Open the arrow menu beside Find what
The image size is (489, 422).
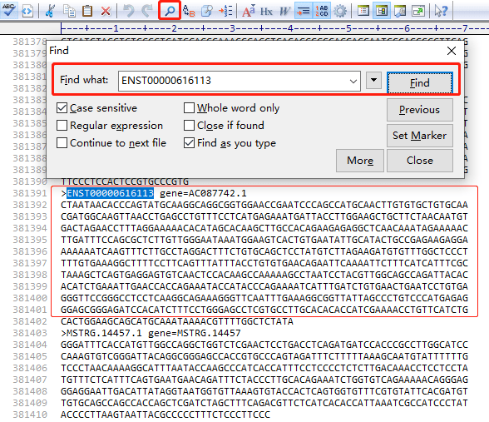click(x=373, y=81)
